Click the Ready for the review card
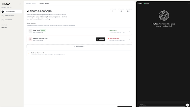 [79, 54]
